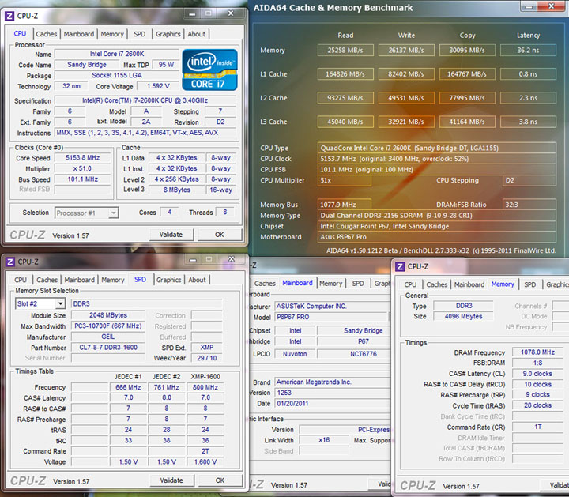Click the Multiplier value x 51.0

pos(82,168)
